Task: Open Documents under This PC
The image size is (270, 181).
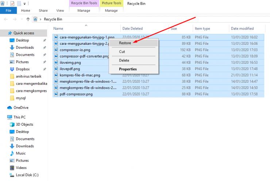Action: click(25, 139)
